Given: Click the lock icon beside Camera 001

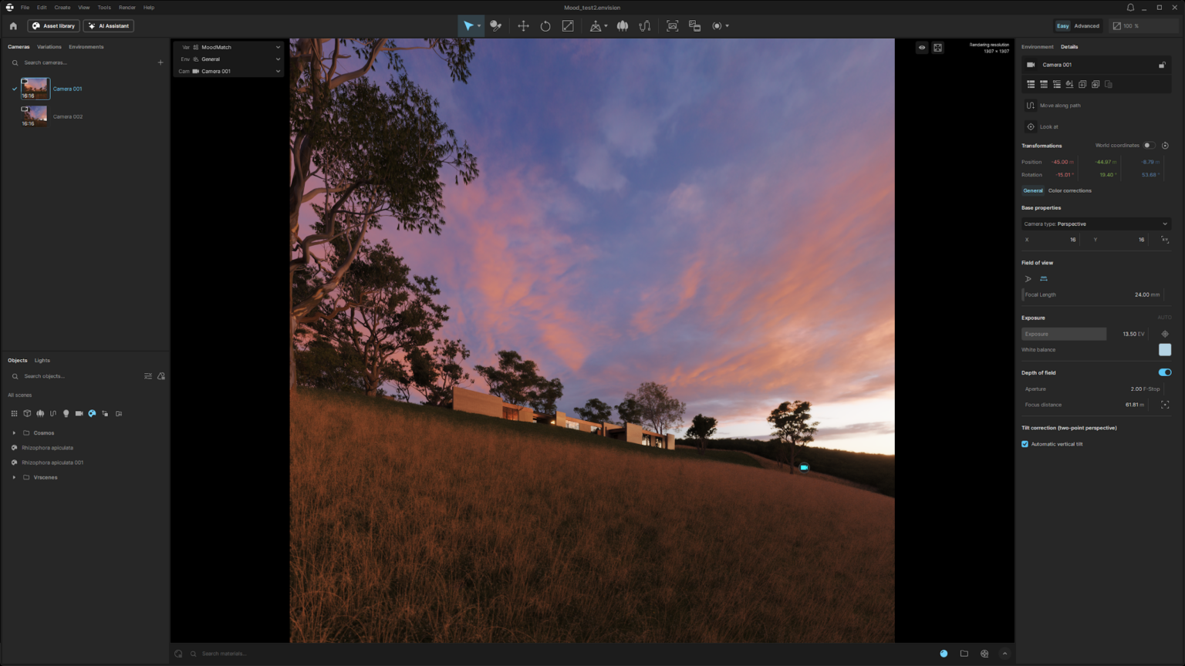Looking at the screenshot, I should (1162, 65).
